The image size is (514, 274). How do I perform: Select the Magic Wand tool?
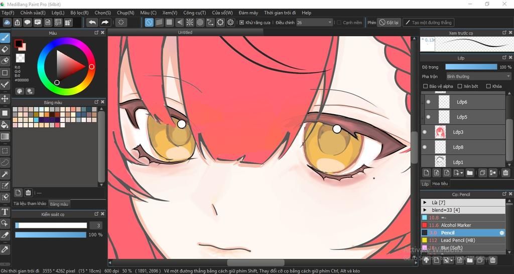point(5,174)
